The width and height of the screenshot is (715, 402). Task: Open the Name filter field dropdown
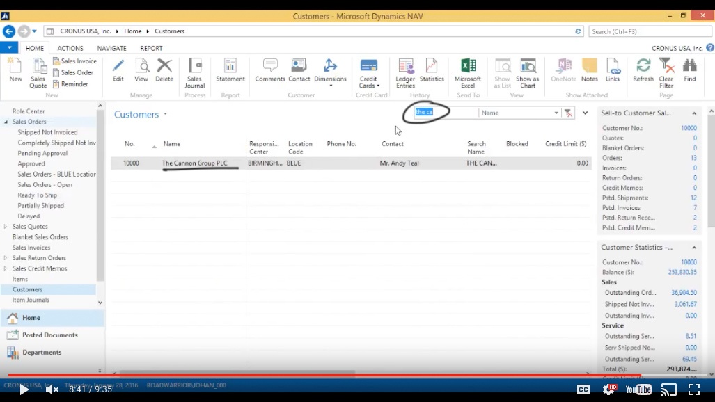point(556,113)
